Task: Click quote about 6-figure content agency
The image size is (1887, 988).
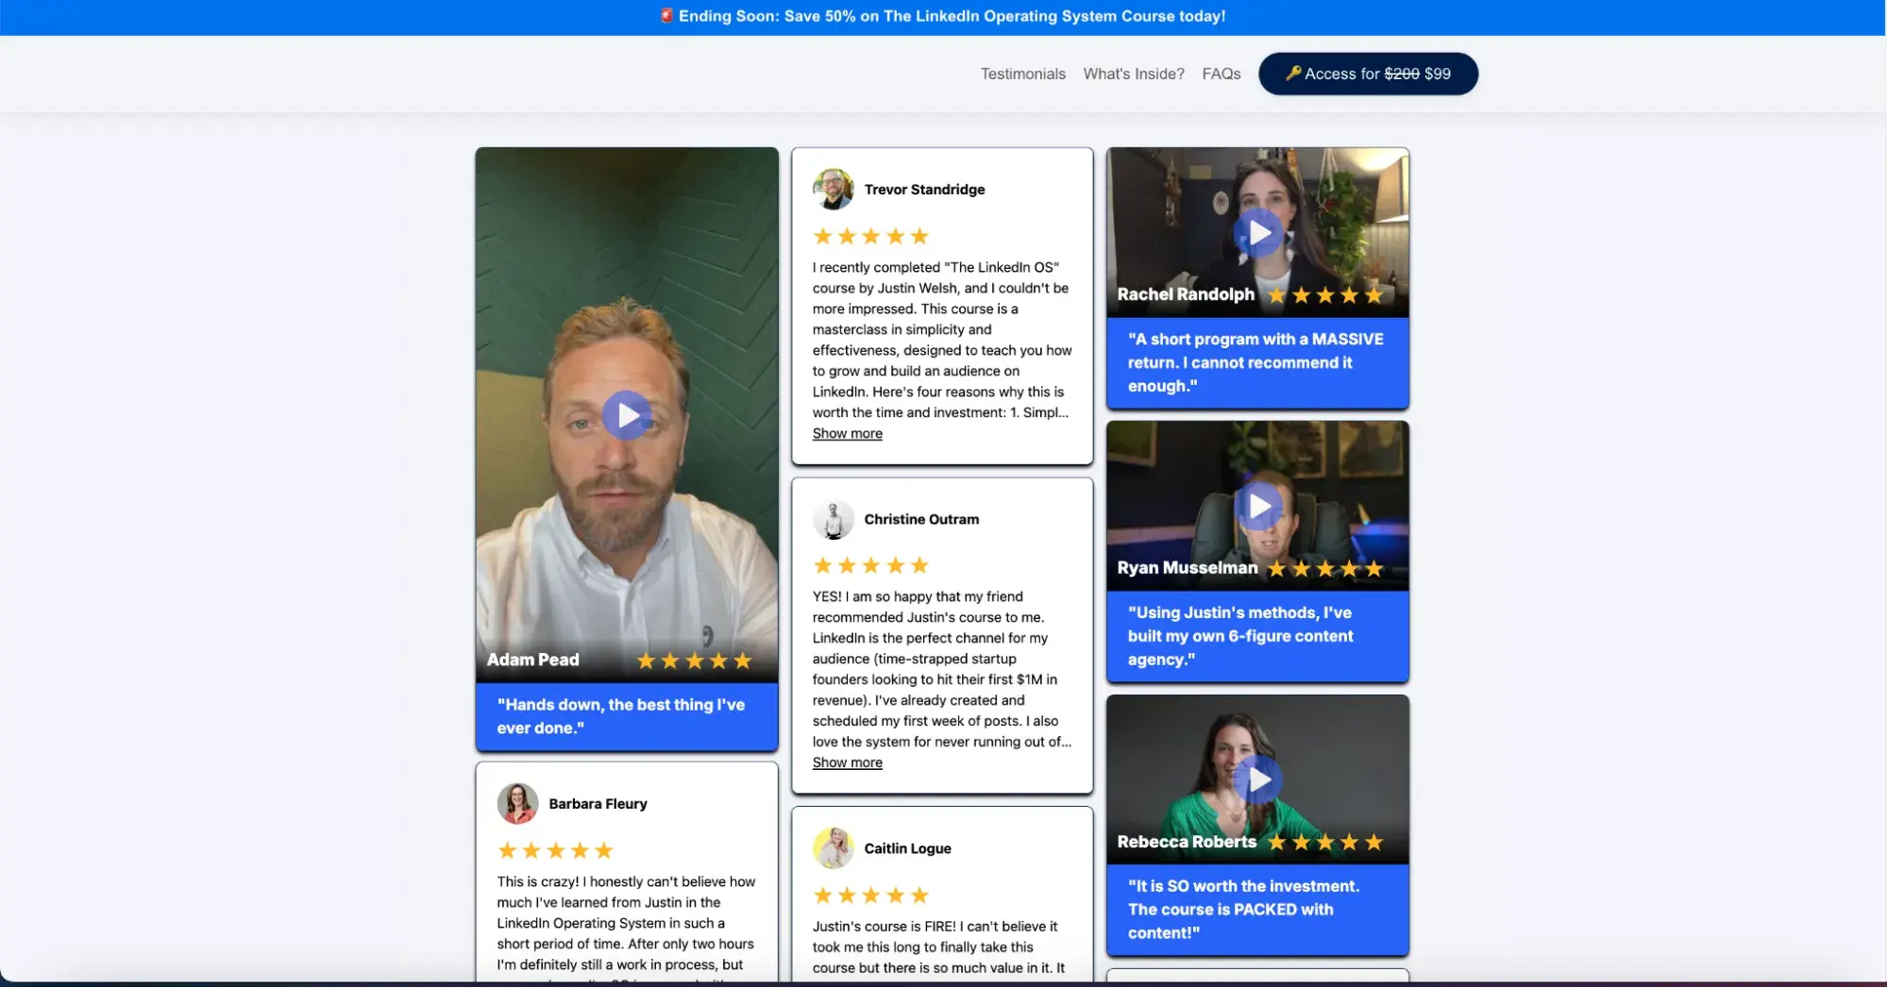Action: pyautogui.click(x=1240, y=637)
